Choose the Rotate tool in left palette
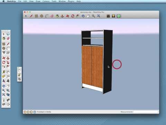The image size is (166, 125). pyautogui.click(x=4, y=62)
